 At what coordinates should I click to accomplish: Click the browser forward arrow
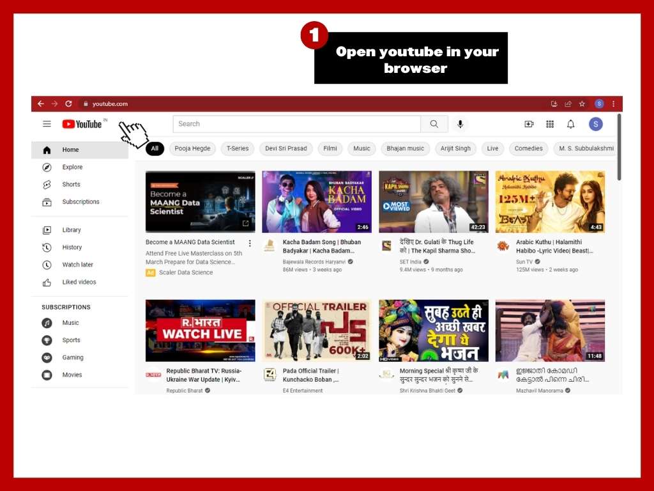(55, 104)
